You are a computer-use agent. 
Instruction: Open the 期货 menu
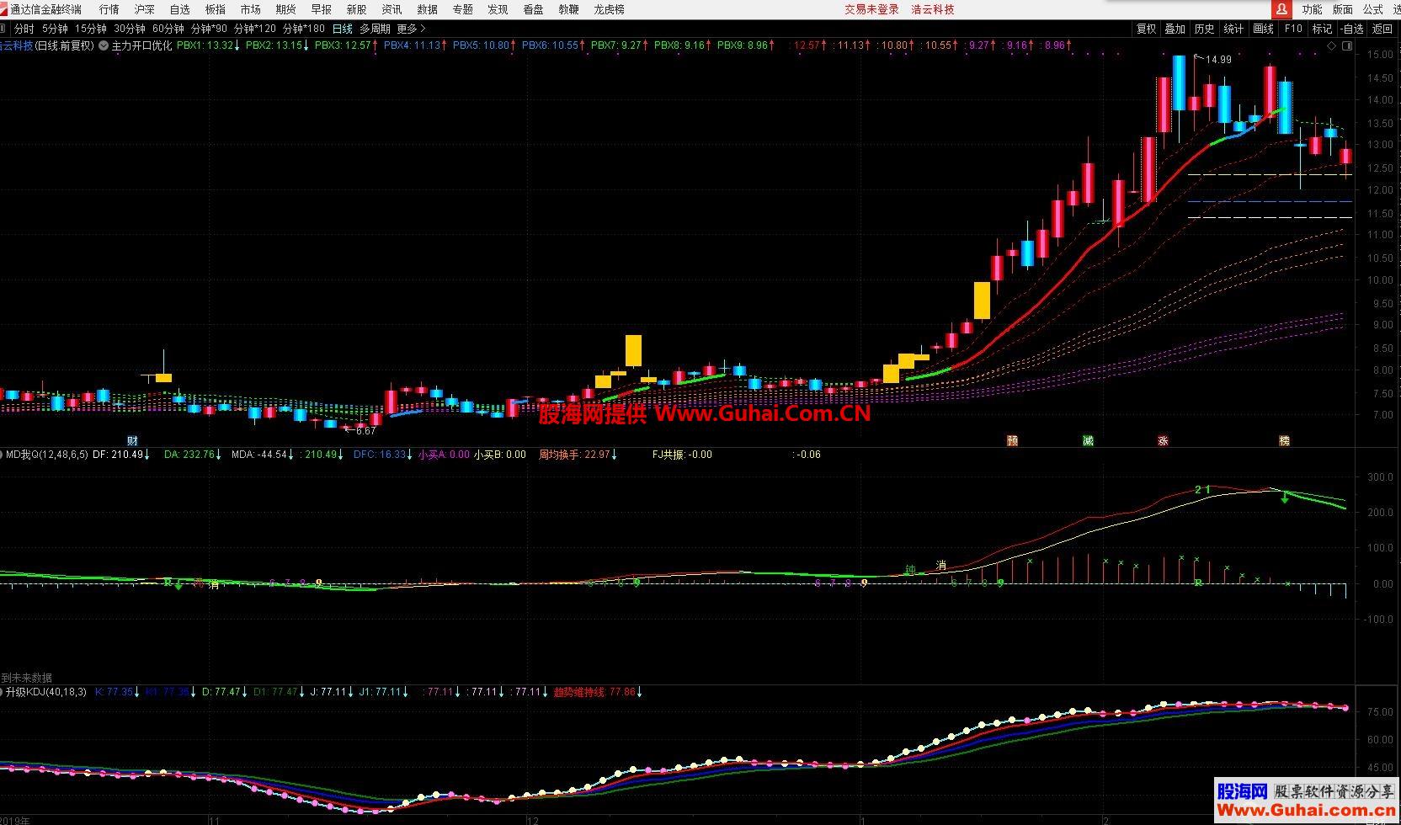tap(286, 9)
